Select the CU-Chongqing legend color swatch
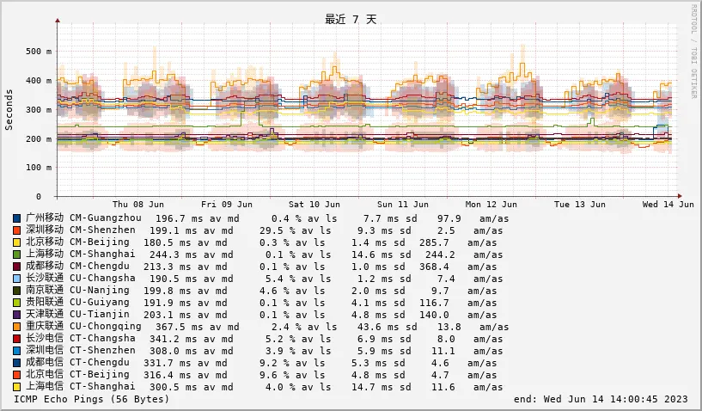 pyautogui.click(x=17, y=327)
